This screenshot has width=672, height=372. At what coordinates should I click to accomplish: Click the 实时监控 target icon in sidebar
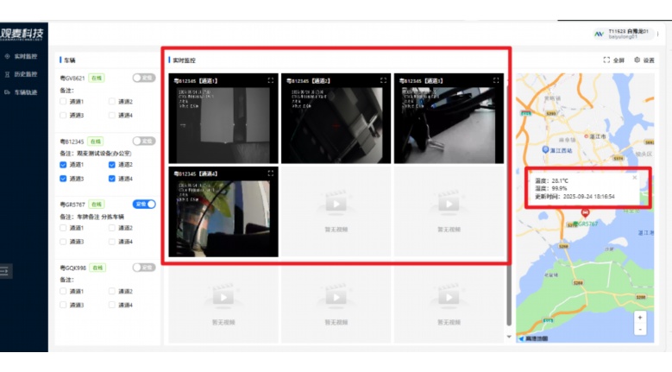(x=7, y=56)
